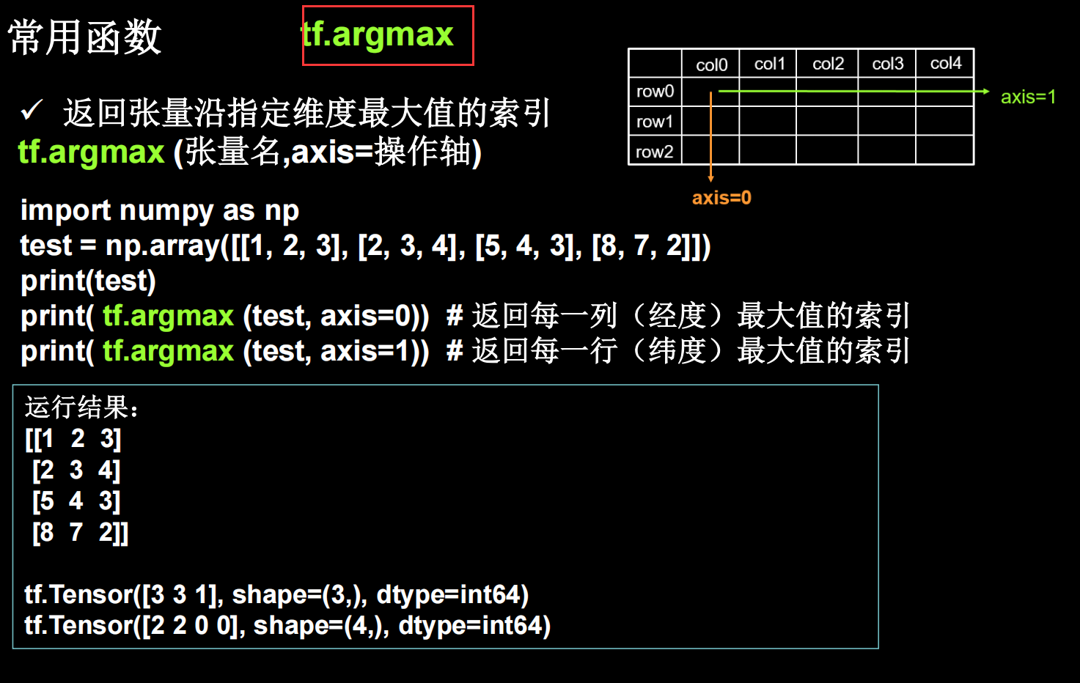Click the row0 table label

[x=655, y=92]
